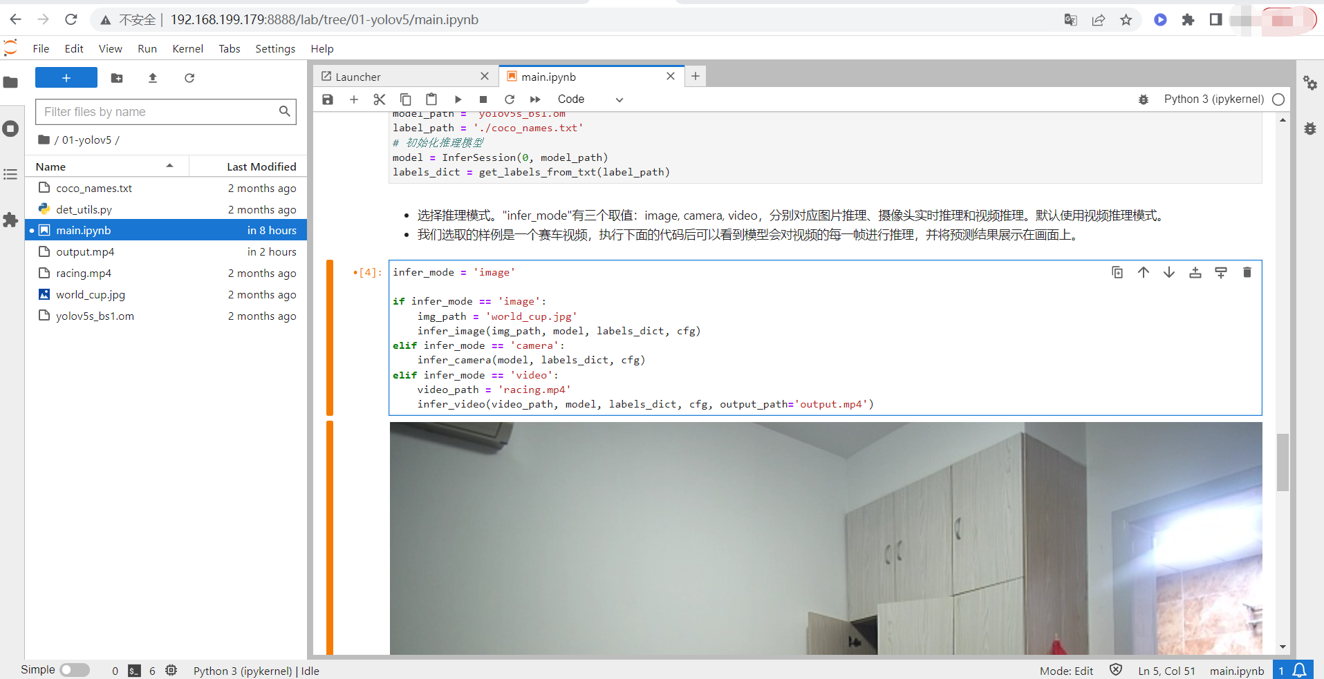Image resolution: width=1324 pixels, height=679 pixels.
Task: Open the Edit menu
Action: (74, 48)
